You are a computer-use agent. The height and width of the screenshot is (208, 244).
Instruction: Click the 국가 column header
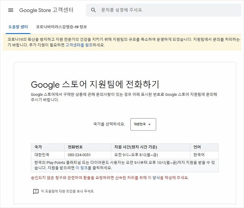pyautogui.click(x=48, y=147)
